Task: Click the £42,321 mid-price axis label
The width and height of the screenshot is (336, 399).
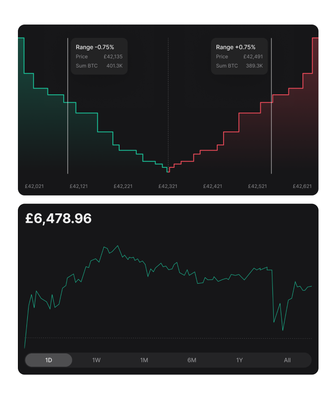Action: (x=168, y=186)
